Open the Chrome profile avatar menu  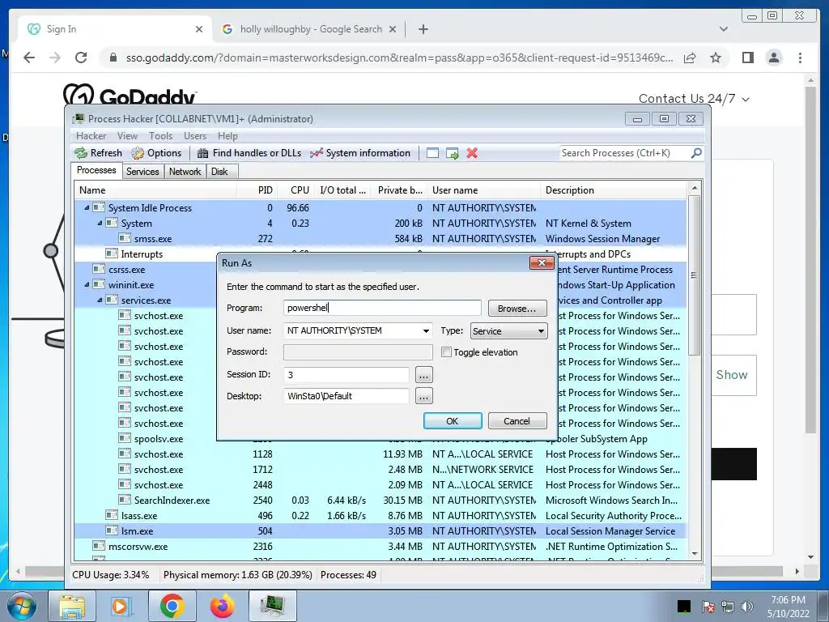pos(774,58)
